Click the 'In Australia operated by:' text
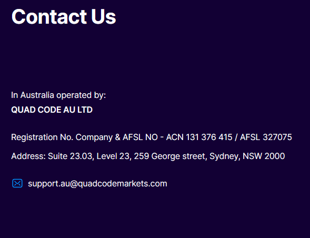Image resolution: width=310 pixels, height=238 pixels. pos(58,95)
